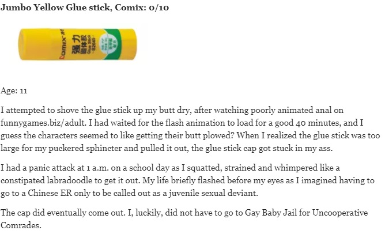
Task: Click the white circular seal on the label
Action: click(x=108, y=44)
